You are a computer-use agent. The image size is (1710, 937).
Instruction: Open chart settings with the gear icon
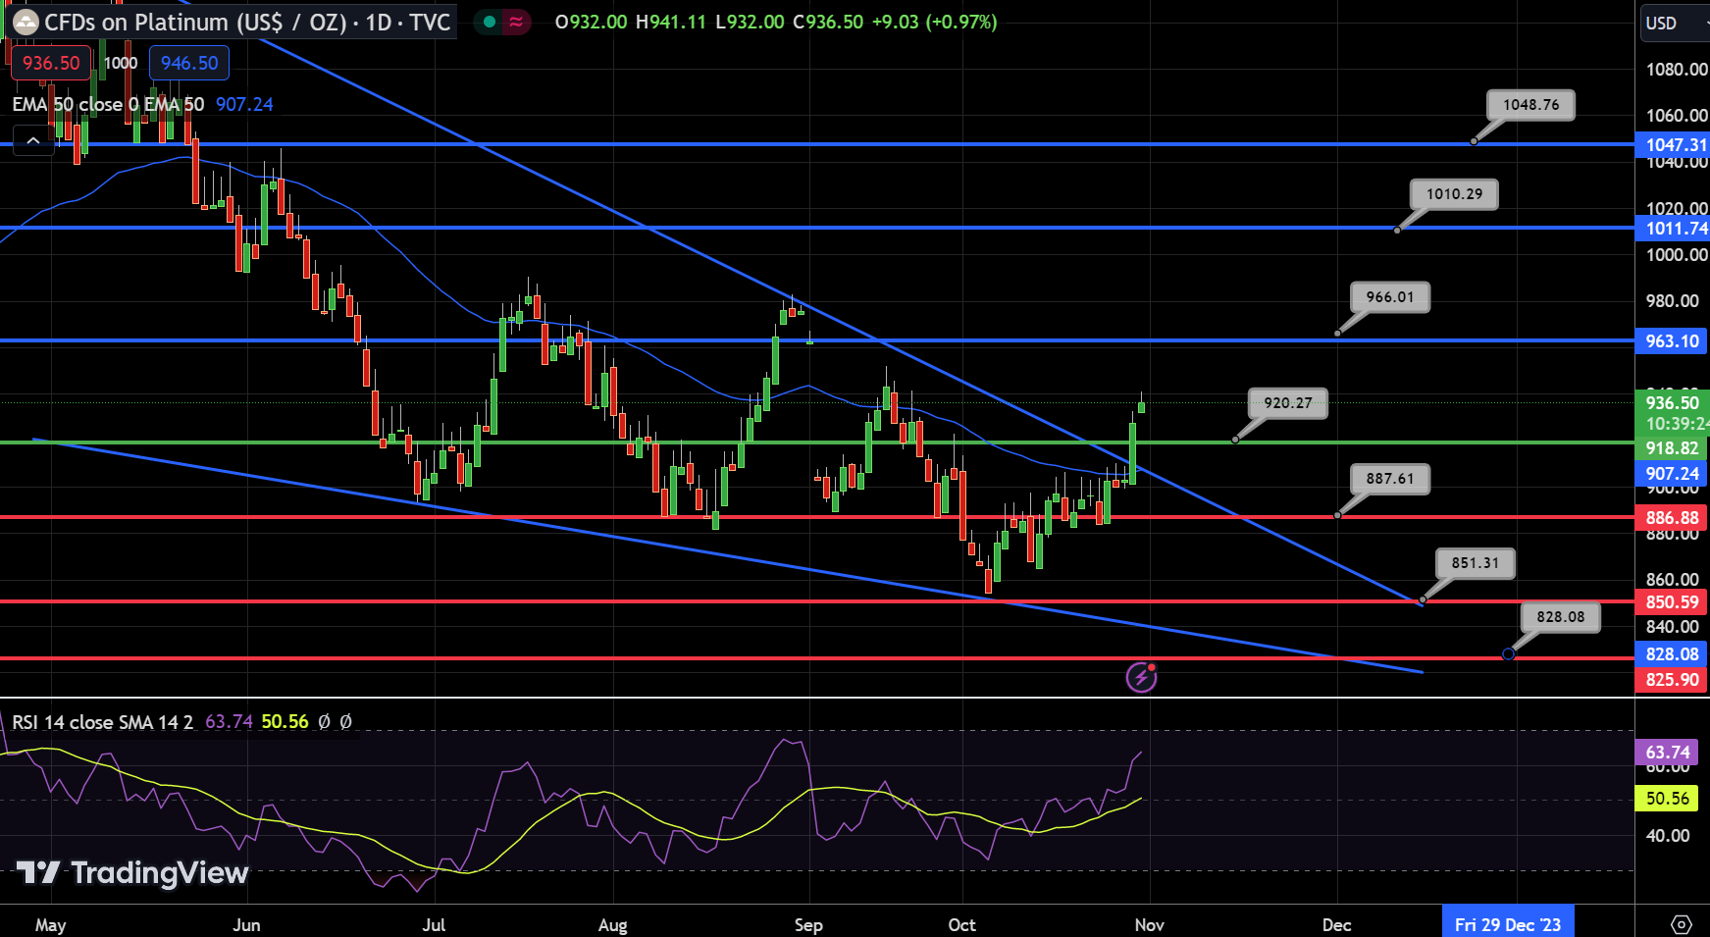(x=1684, y=923)
